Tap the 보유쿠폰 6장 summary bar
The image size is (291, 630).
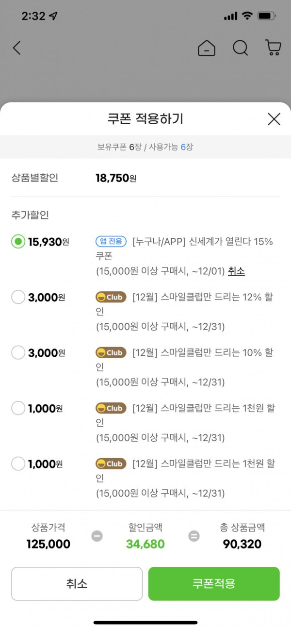(x=145, y=147)
